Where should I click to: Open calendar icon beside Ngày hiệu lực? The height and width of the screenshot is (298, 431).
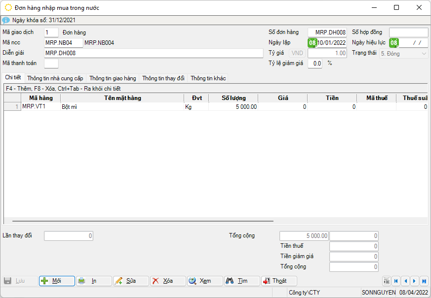pyautogui.click(x=393, y=43)
